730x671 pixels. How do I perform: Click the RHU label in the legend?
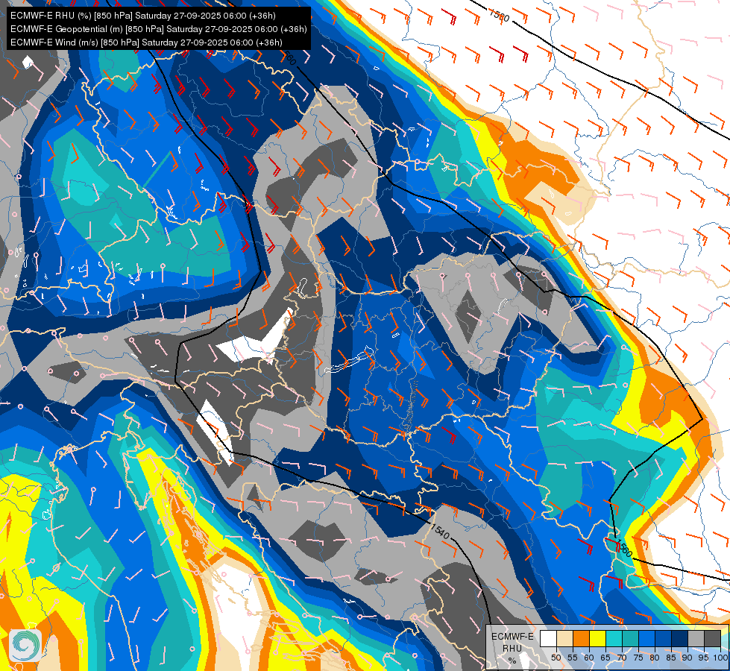512,649
